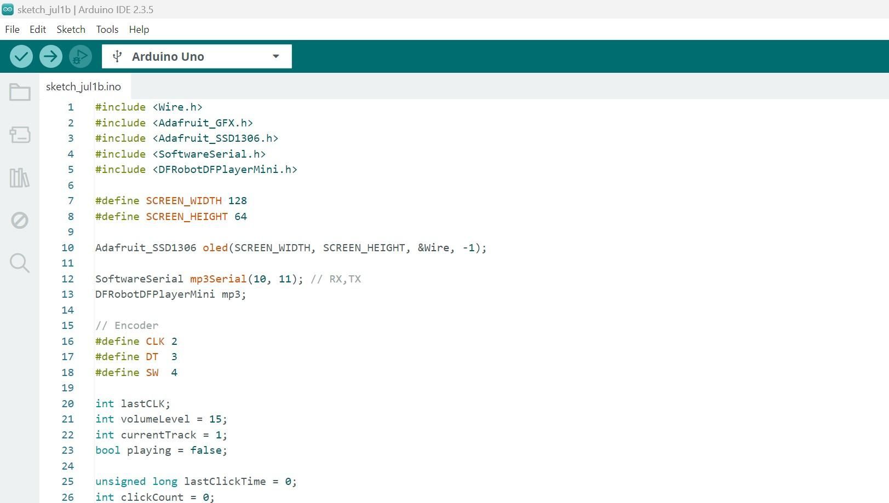The height and width of the screenshot is (503, 889).
Task: Click line number 1 in gutter
Action: point(71,107)
